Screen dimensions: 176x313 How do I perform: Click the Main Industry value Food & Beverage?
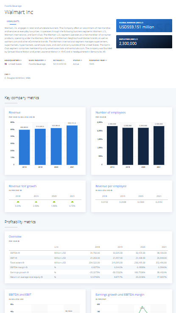click(x=37, y=64)
